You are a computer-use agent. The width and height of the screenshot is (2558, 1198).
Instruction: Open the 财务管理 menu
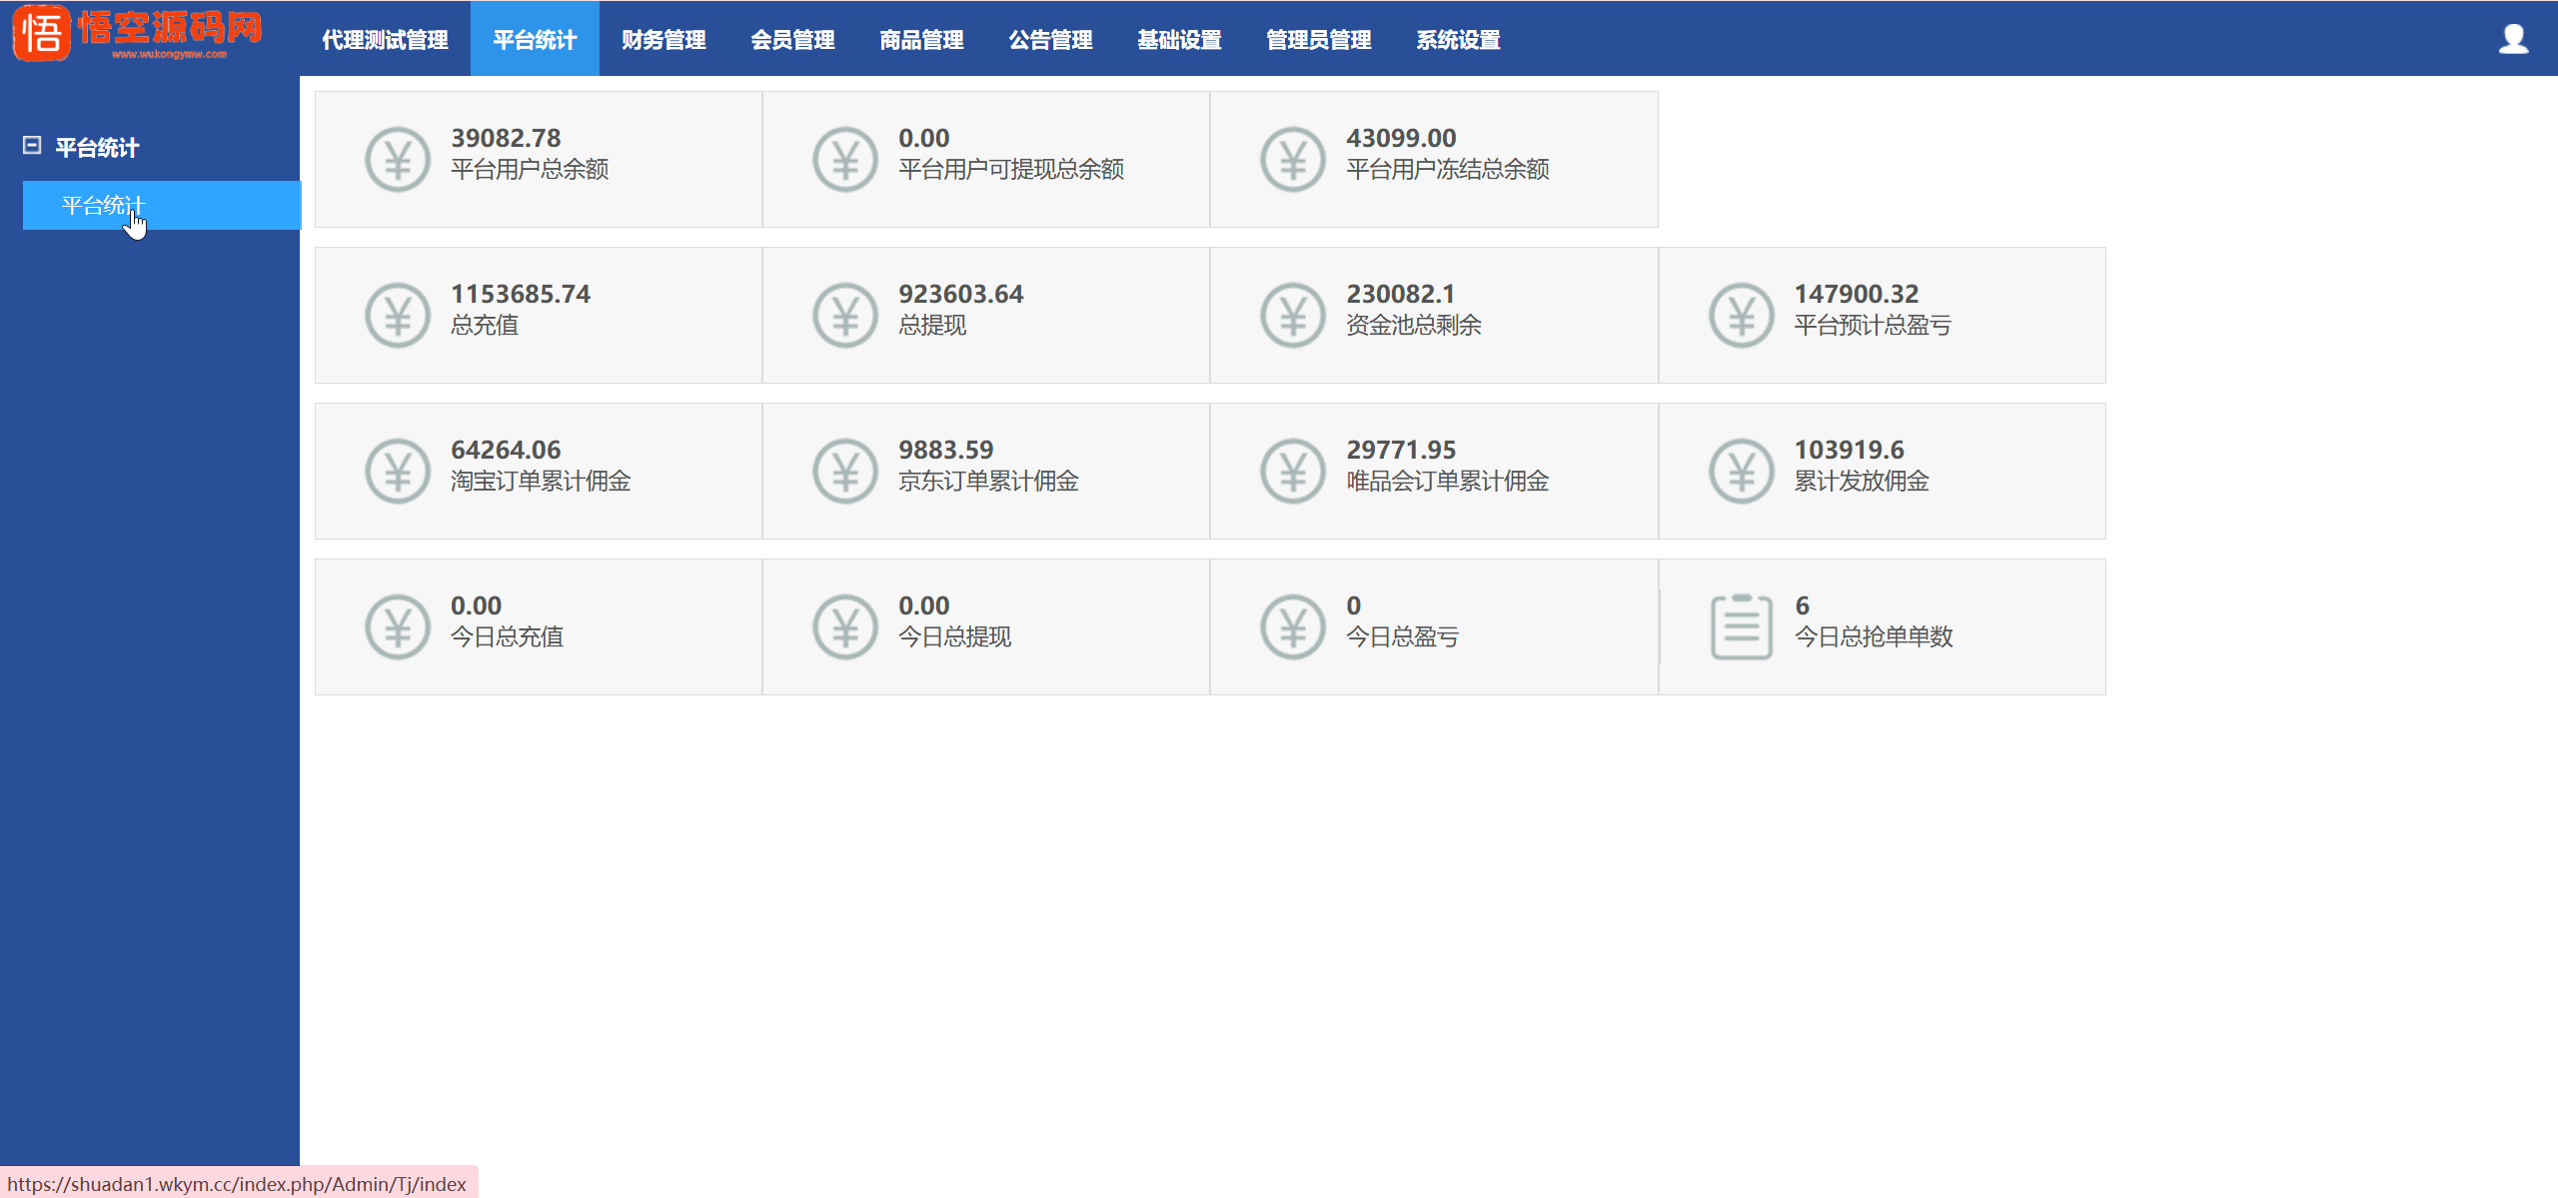pos(663,40)
